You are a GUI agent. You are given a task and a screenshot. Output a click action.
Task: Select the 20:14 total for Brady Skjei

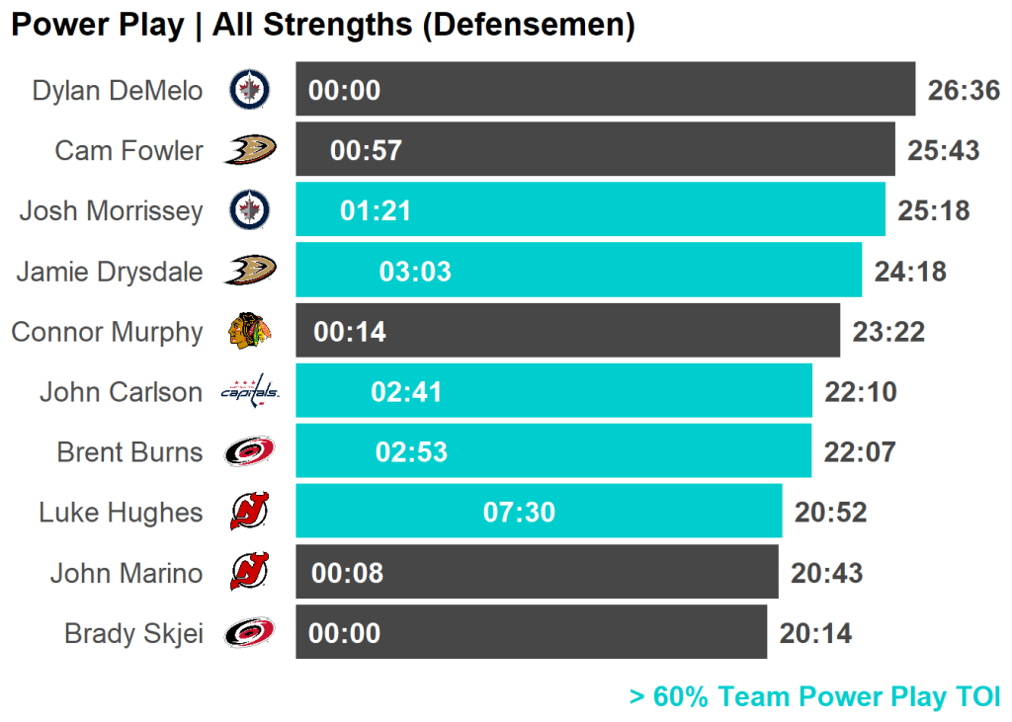pyautogui.click(x=815, y=633)
